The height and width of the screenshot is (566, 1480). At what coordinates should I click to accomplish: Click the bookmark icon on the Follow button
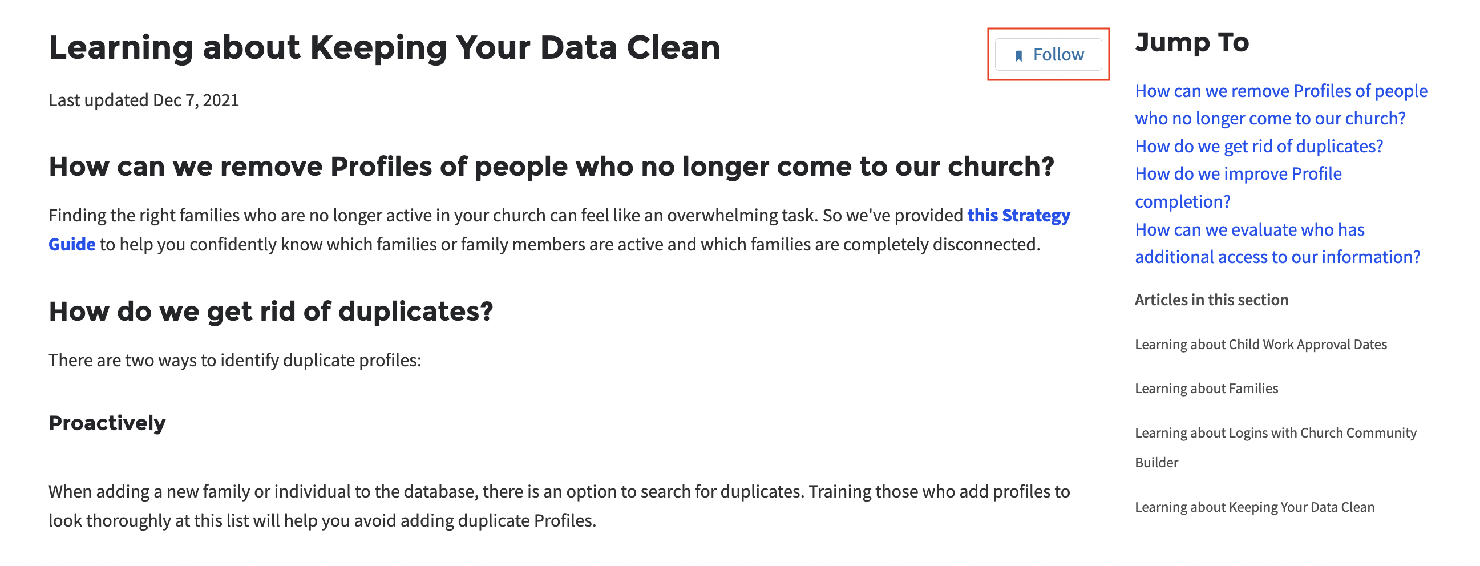(1018, 56)
